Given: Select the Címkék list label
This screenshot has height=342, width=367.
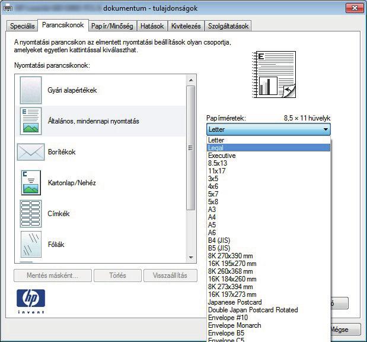Looking at the screenshot, I should pyautogui.click(x=59, y=214).
